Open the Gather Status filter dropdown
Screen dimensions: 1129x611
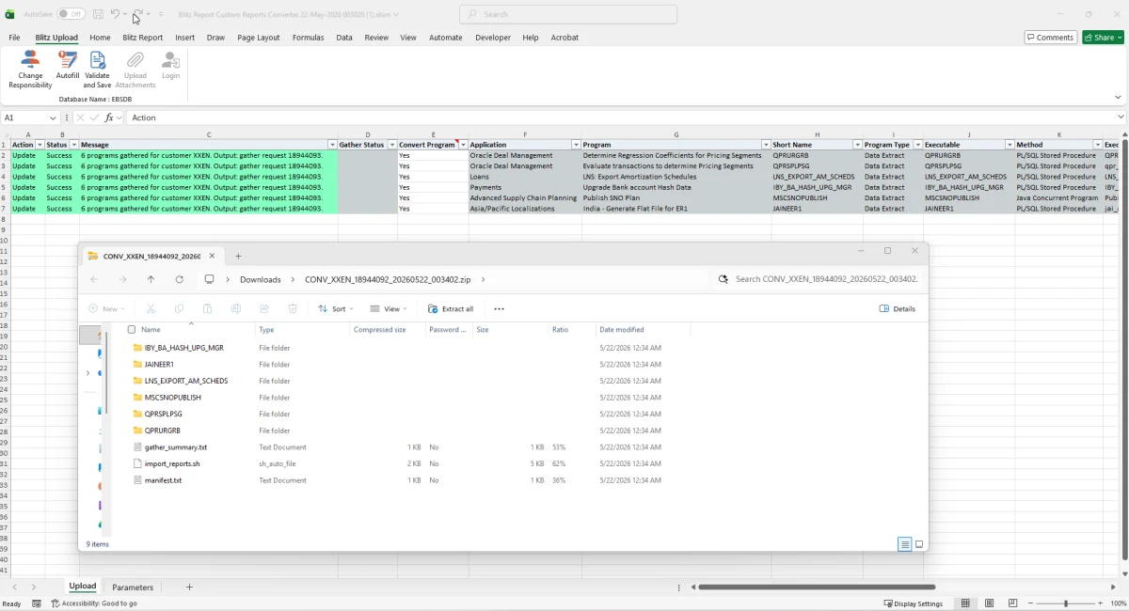pos(392,145)
